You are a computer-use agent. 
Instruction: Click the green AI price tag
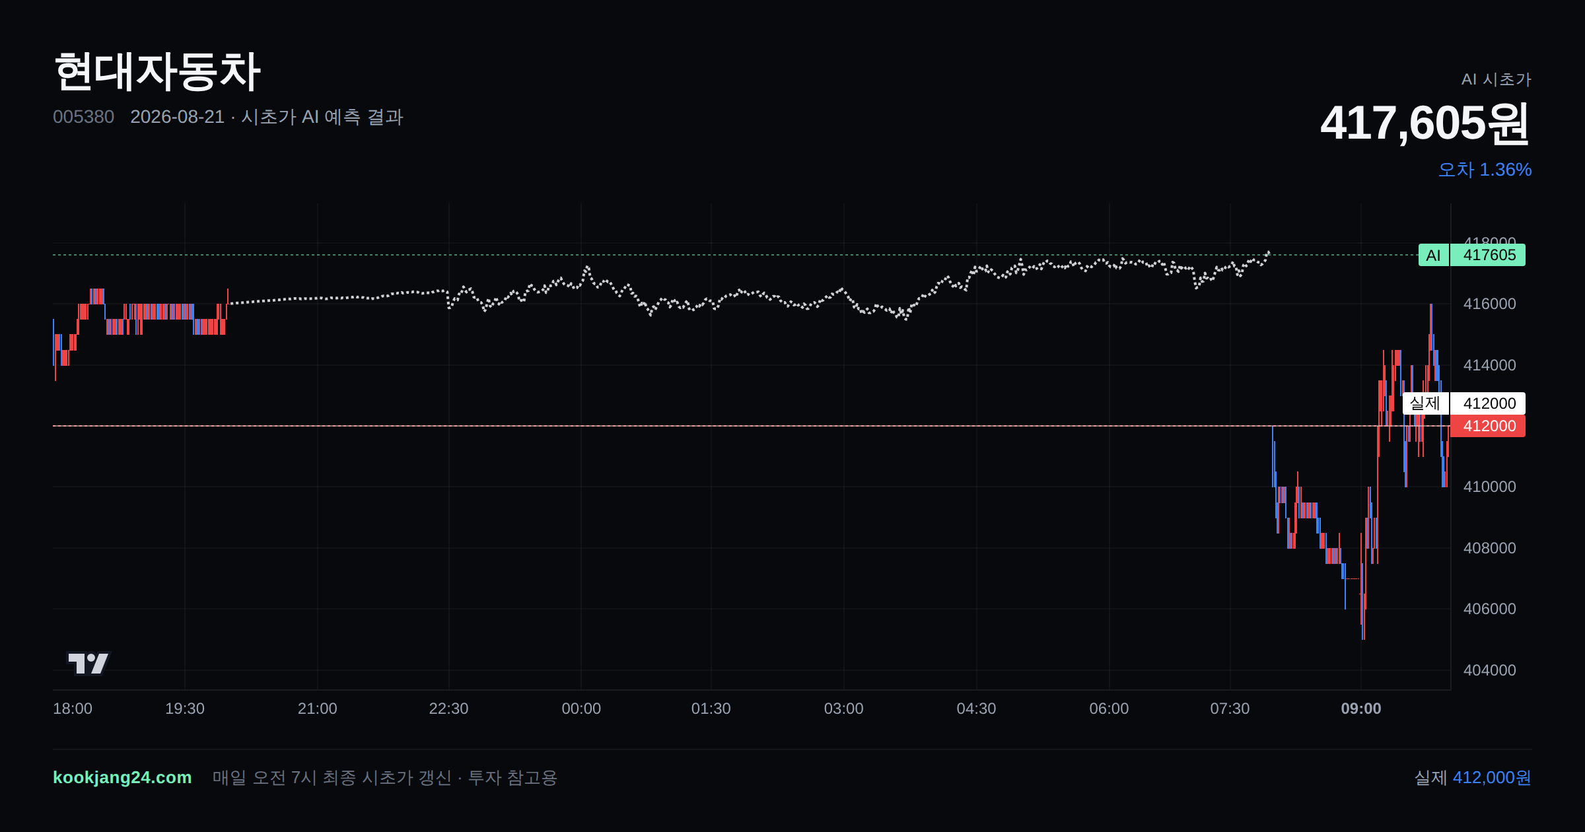tap(1433, 255)
